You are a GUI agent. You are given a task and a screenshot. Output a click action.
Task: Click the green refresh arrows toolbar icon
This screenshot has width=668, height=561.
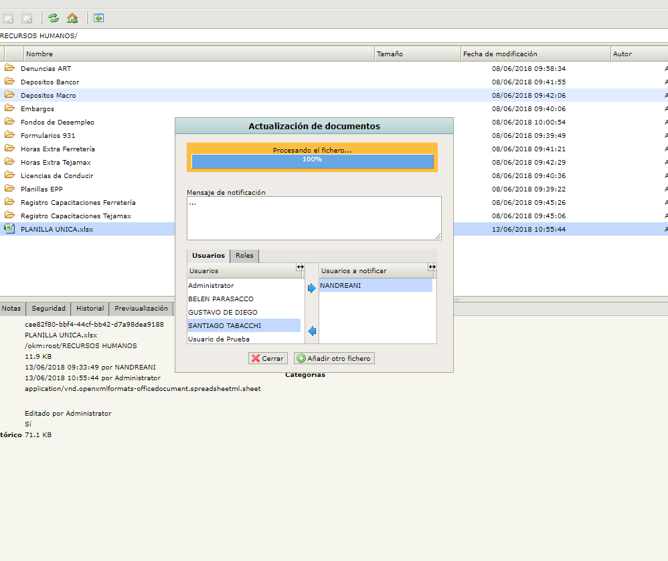54,18
